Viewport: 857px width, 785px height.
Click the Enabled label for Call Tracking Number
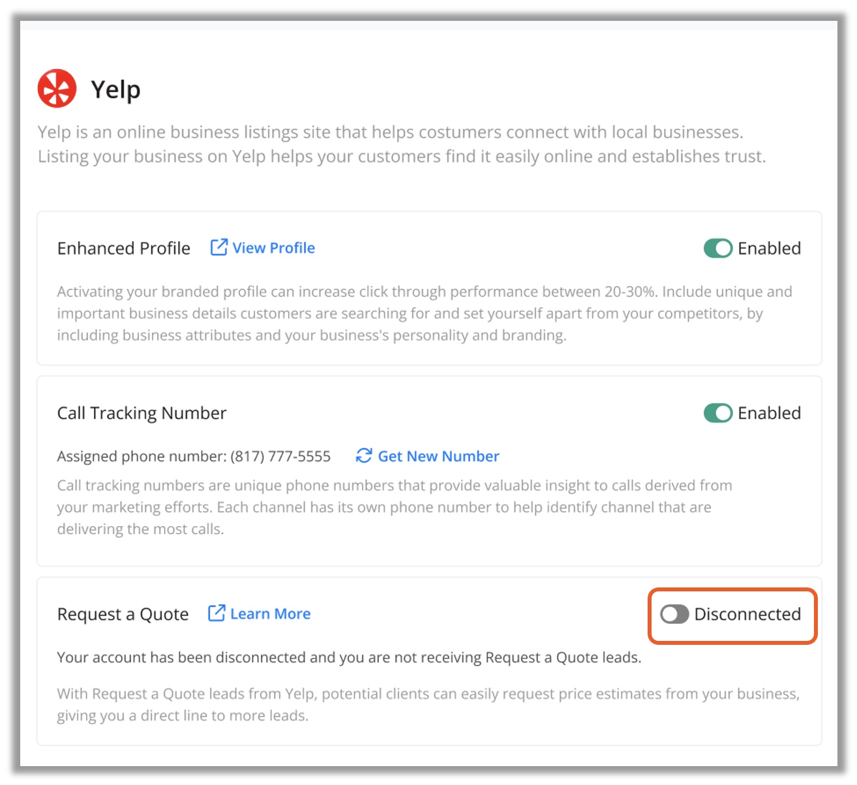coord(769,413)
